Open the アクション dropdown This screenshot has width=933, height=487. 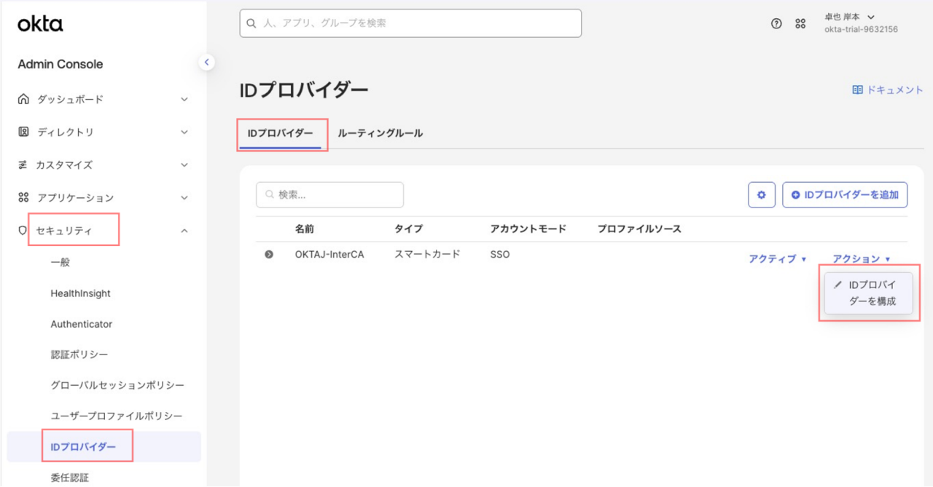tap(861, 258)
